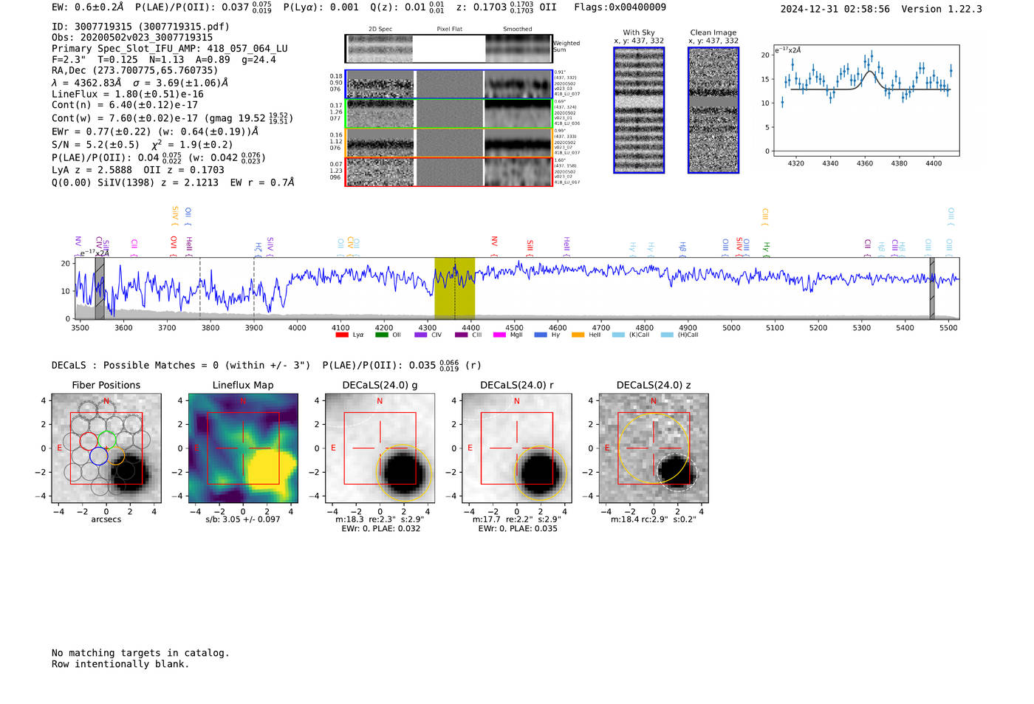Click the 's/b: 3.05 +/- 0.097' caption

click(x=243, y=519)
